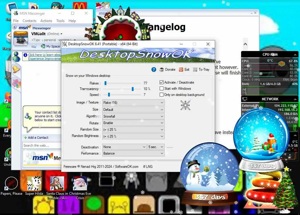300x215 pixels.
Task: Click the changelog window scroll up arrow
Action: (245, 44)
